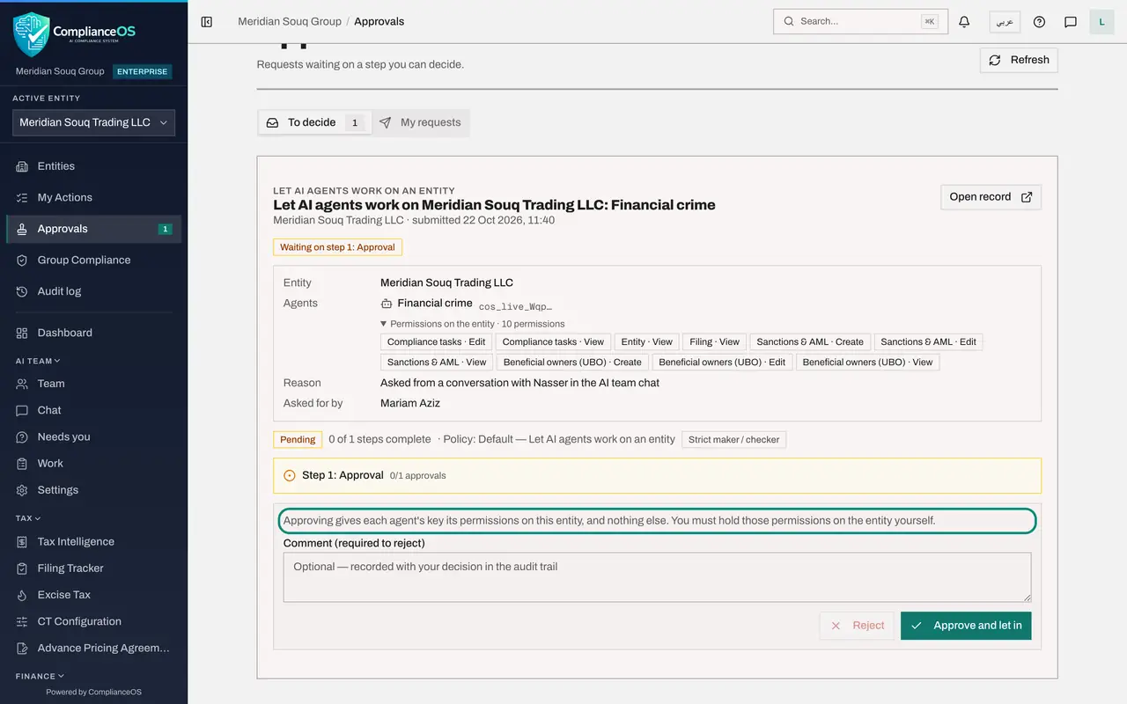The image size is (1127, 704).
Task: Collapse the AI TEAM section
Action: [x=38, y=361]
